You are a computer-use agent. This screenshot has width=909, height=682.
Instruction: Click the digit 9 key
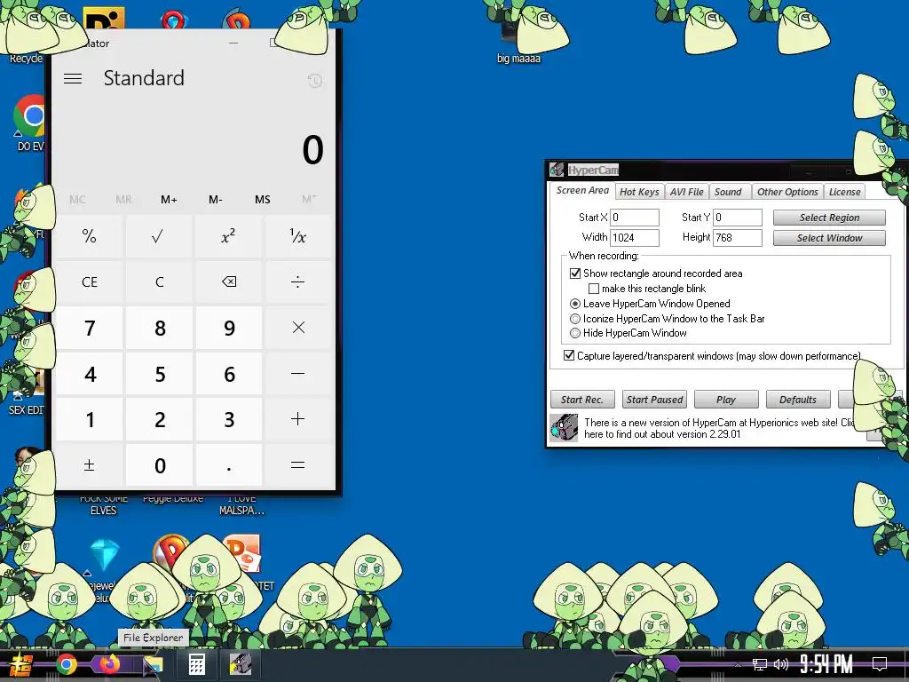228,328
